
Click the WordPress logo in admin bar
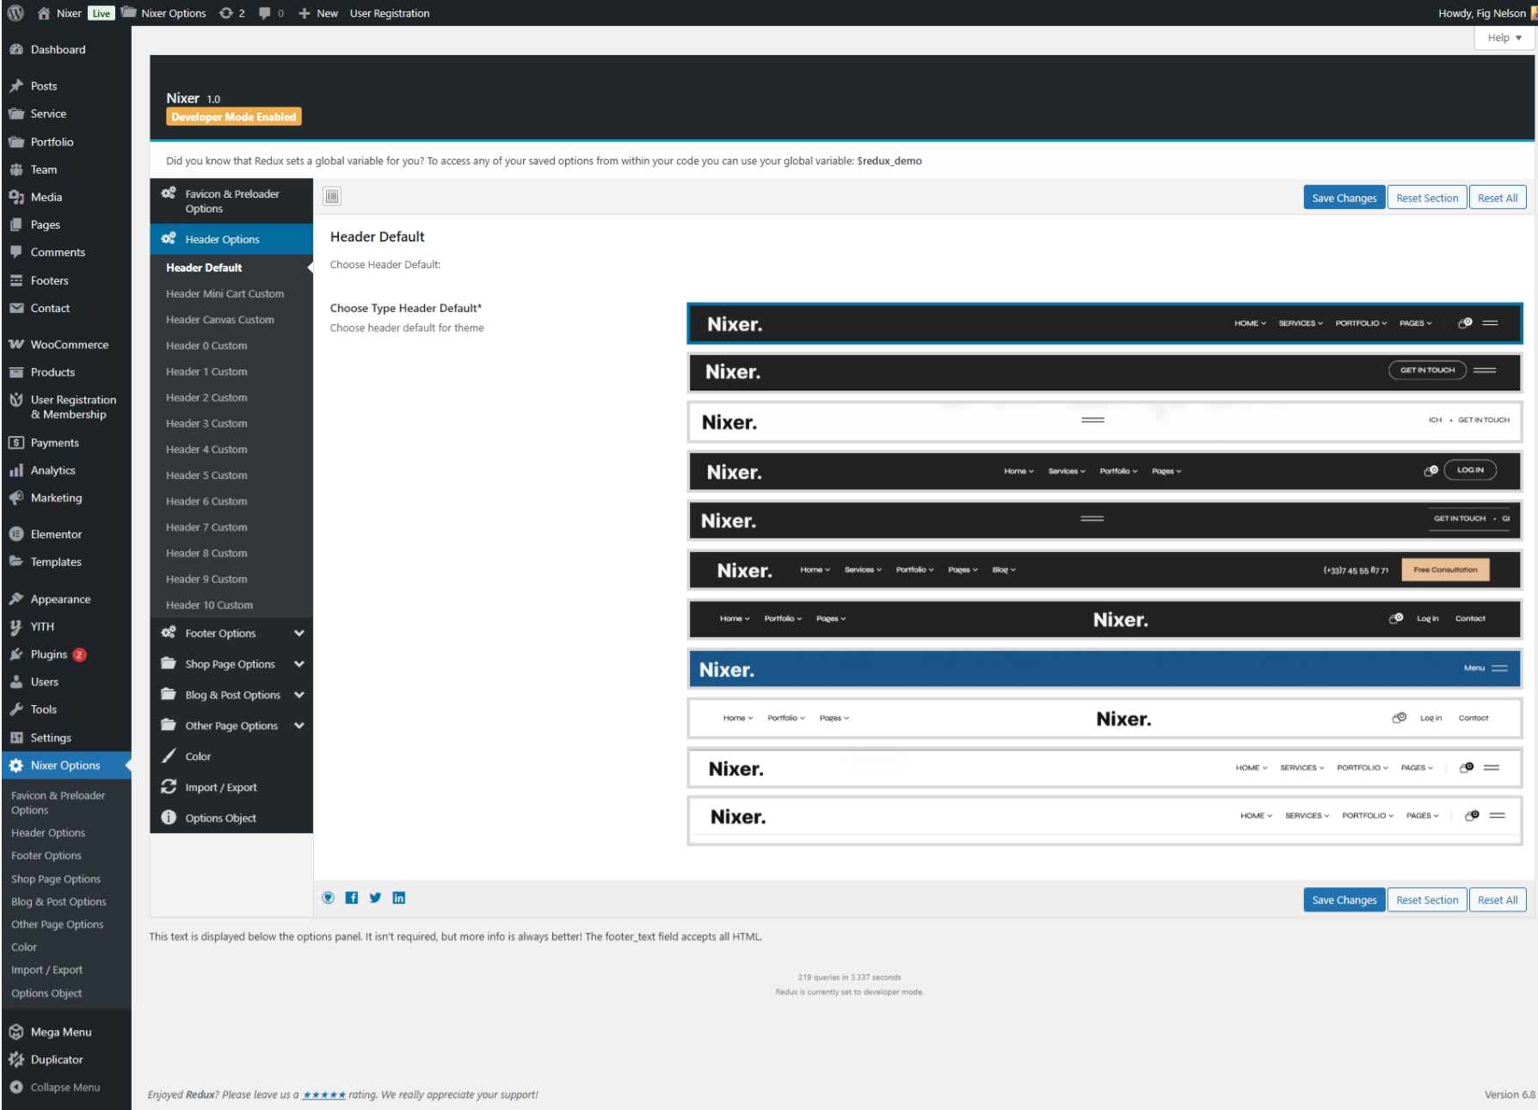[15, 13]
